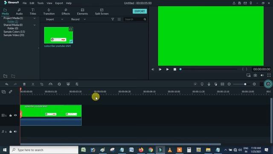
Task: Open the Crop and Zoom tool
Action: [42, 84]
